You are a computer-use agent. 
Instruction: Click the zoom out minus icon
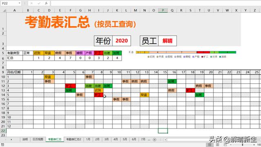(231, 145)
